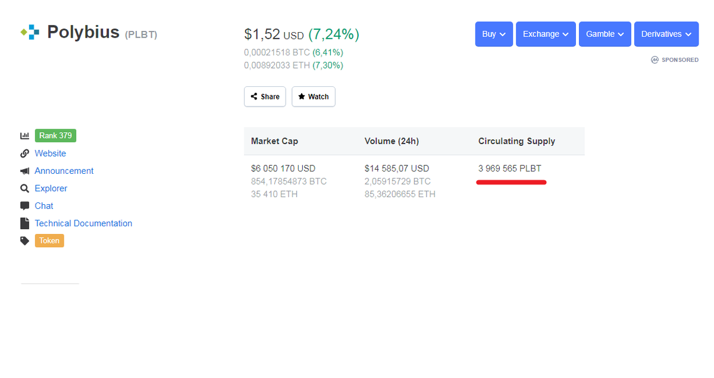Click the 35 410 ETH market cap

pyautogui.click(x=274, y=194)
